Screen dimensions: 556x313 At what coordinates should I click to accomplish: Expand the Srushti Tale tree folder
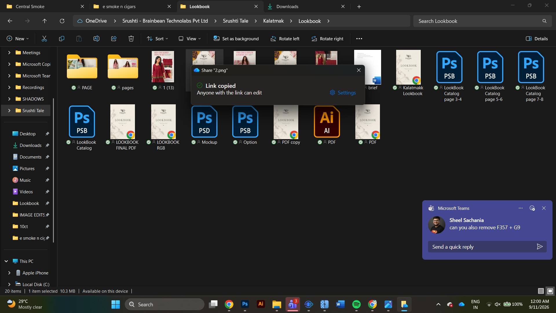coord(9,110)
